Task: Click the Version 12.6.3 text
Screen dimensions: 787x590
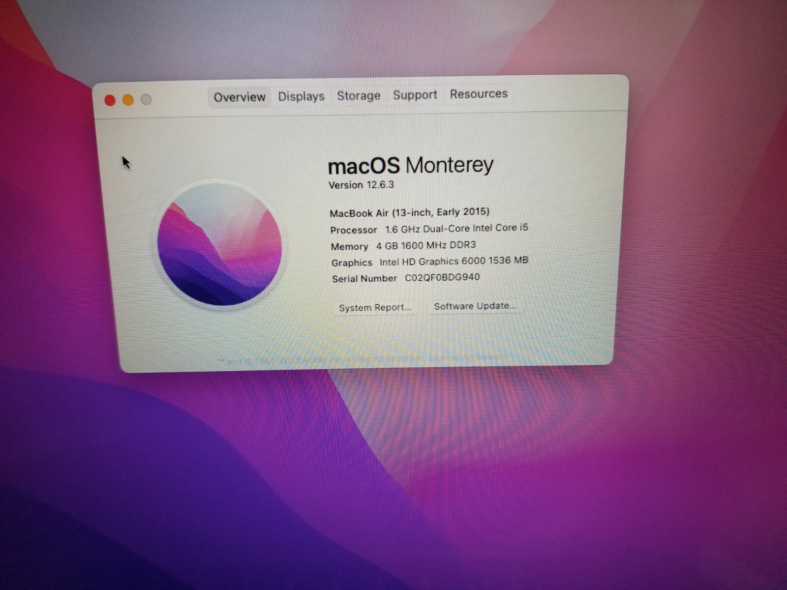Action: (361, 185)
